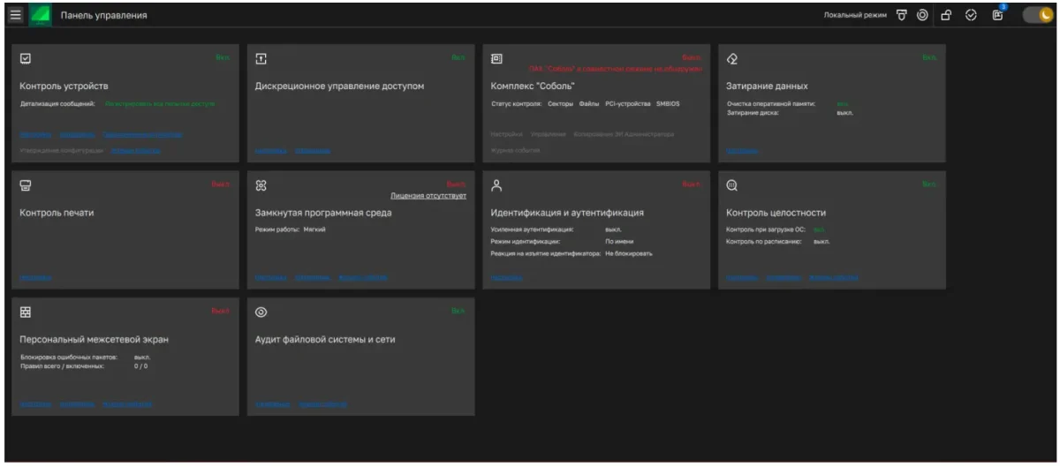Open Журнал событий link in Аудит файловой системы
The width and height of the screenshot is (1060, 467).
322,403
